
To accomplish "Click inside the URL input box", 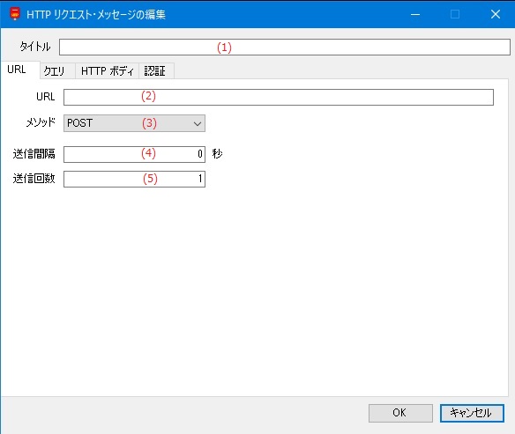I will [x=279, y=97].
